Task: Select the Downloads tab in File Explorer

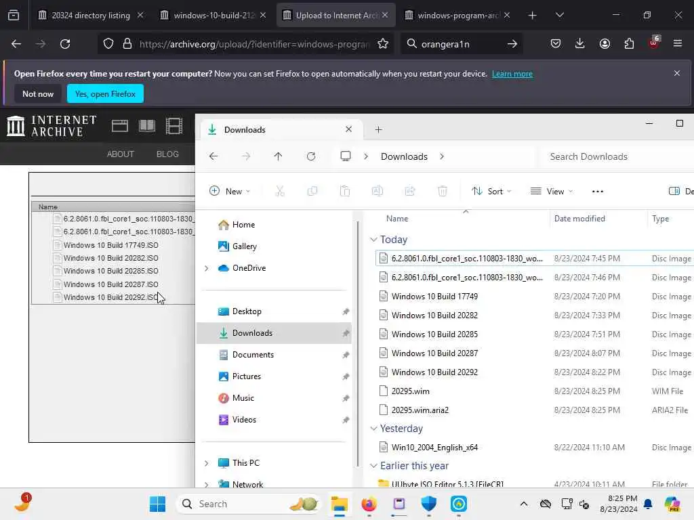Action: 281,129
